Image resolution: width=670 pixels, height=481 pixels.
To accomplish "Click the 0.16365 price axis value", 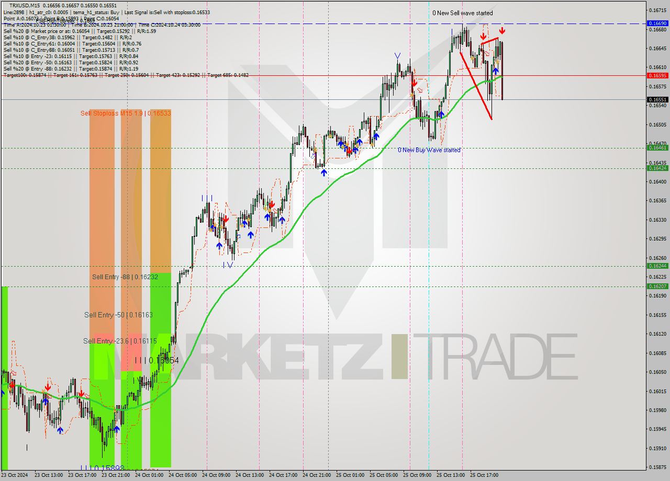I will pos(657,200).
